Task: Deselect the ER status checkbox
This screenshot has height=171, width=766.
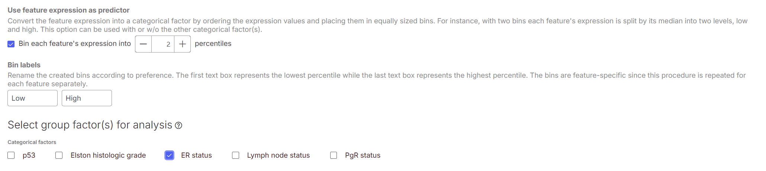Action: point(169,155)
